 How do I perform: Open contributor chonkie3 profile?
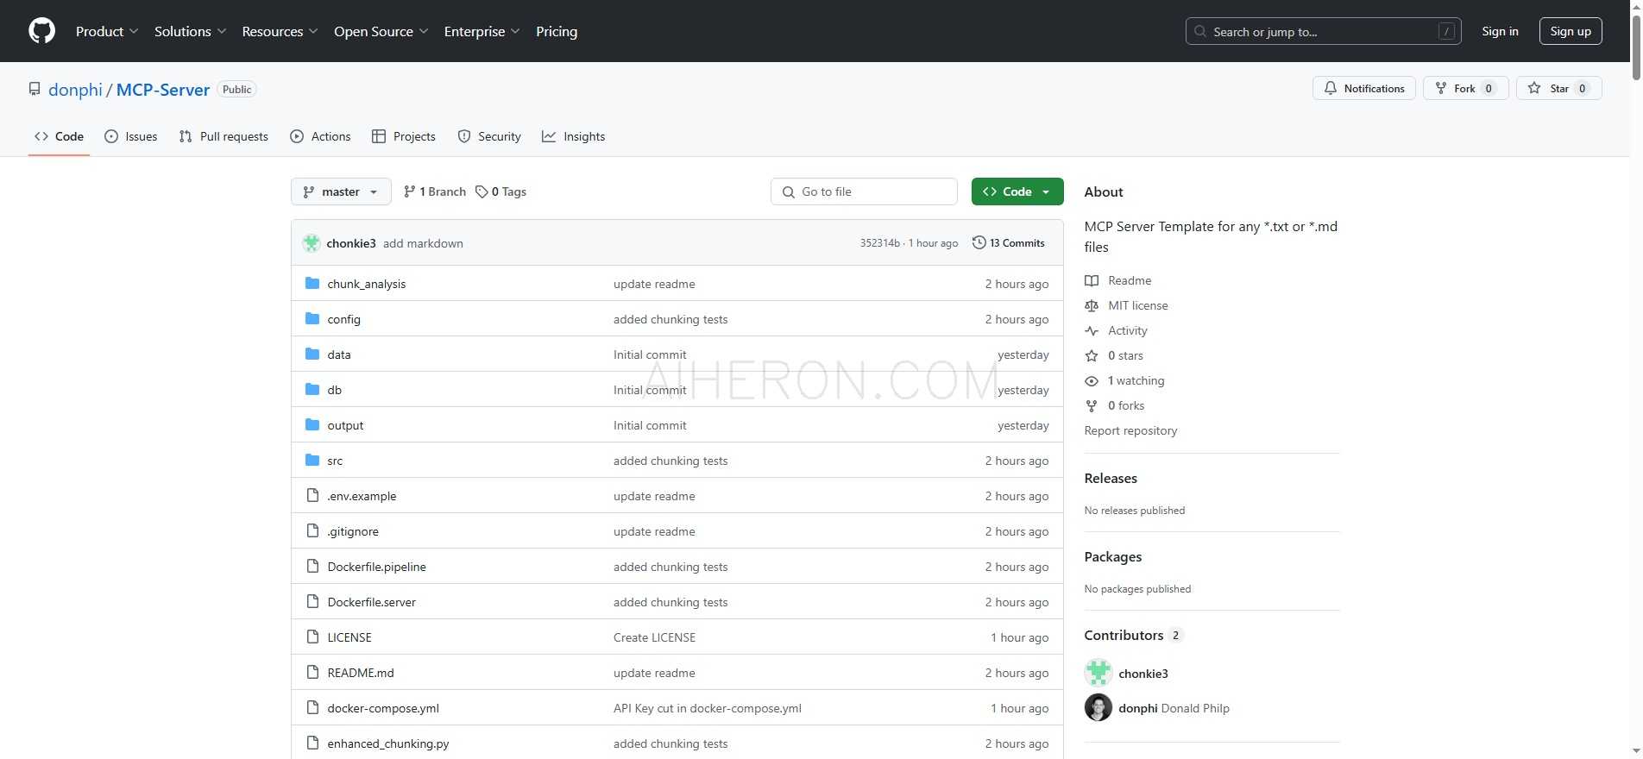click(1143, 674)
